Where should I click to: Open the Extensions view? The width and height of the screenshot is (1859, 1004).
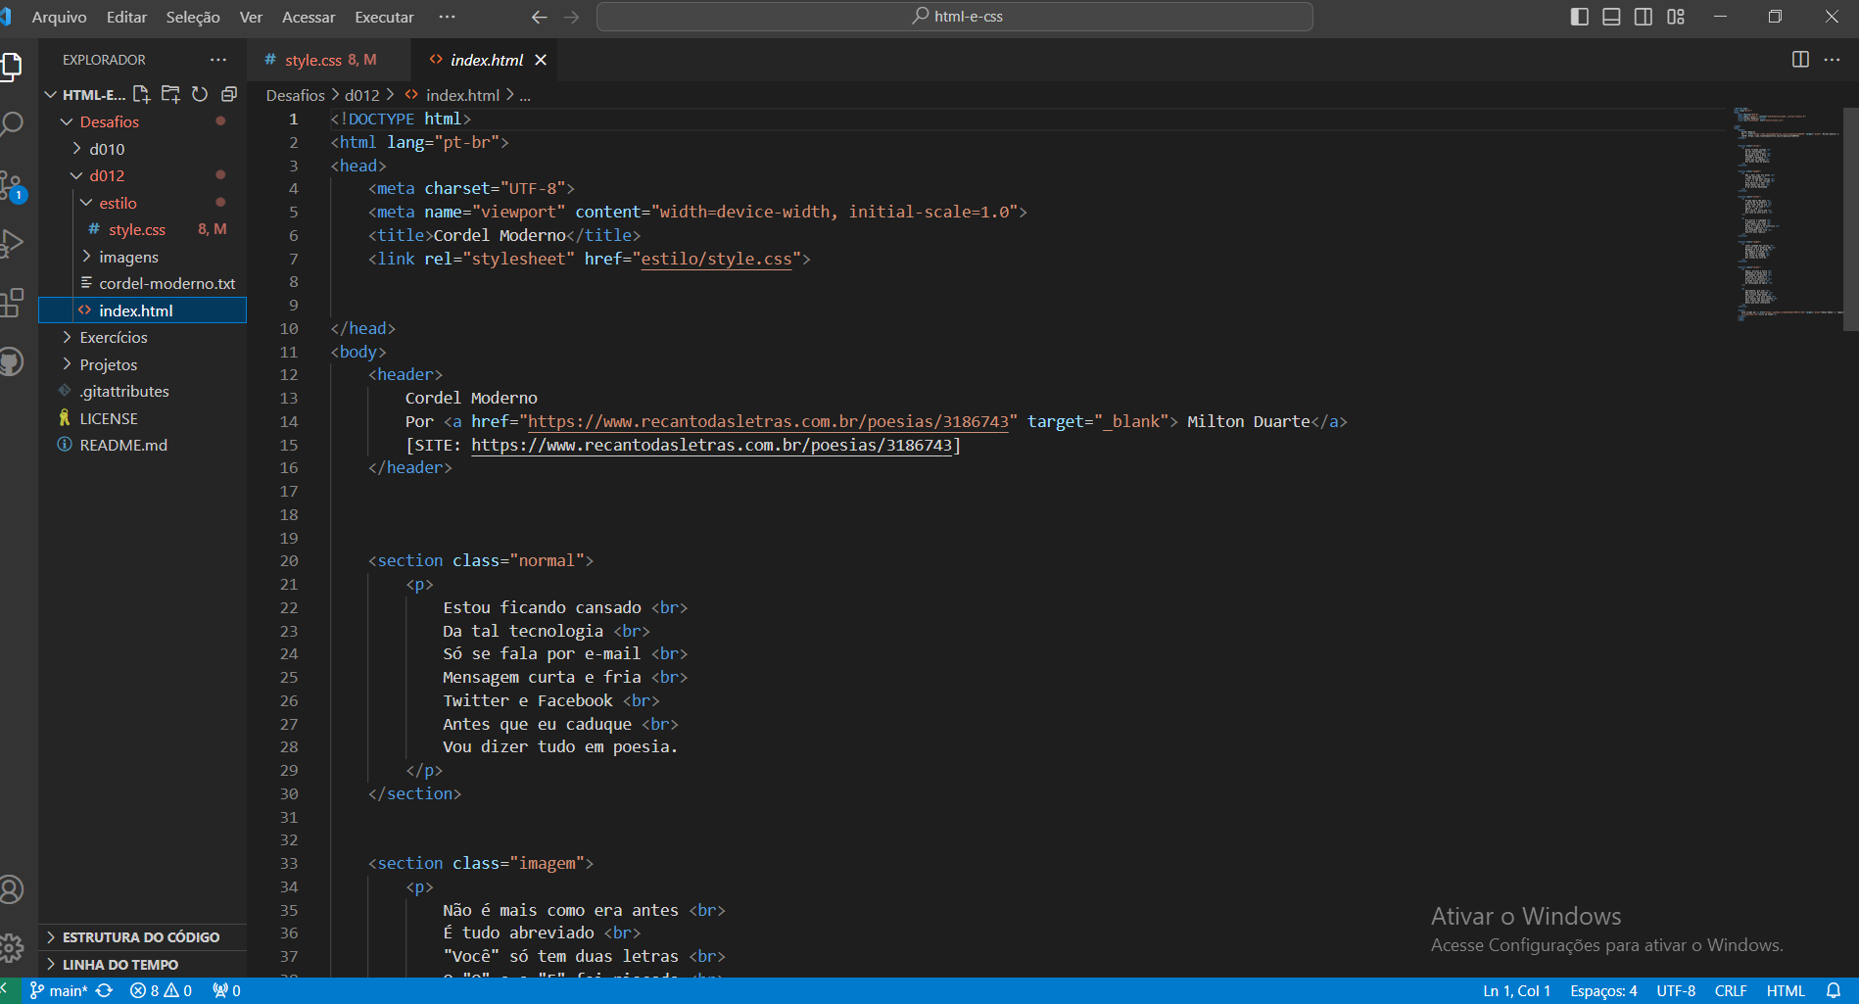(14, 303)
